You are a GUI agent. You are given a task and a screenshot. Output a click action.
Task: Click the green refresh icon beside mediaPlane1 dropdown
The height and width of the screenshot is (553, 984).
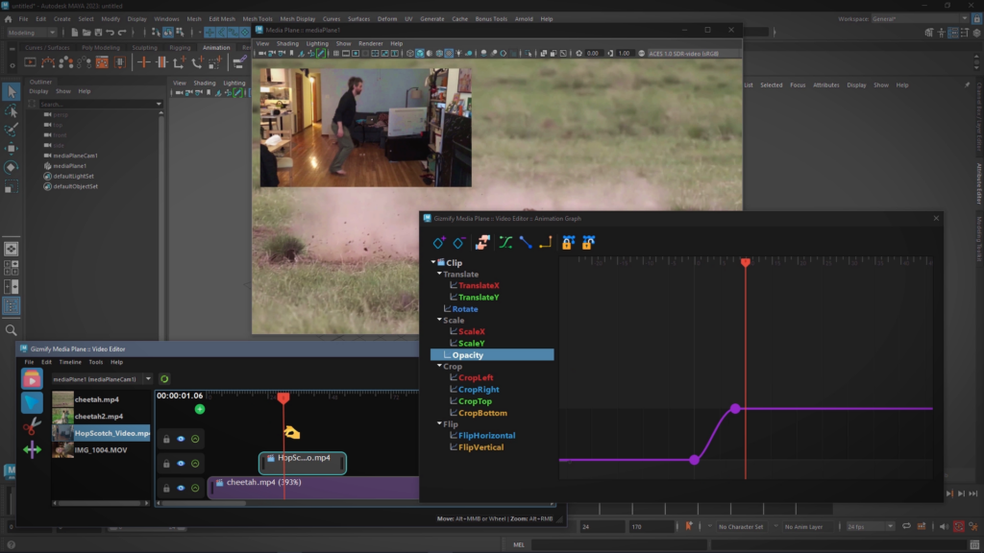[x=164, y=378]
